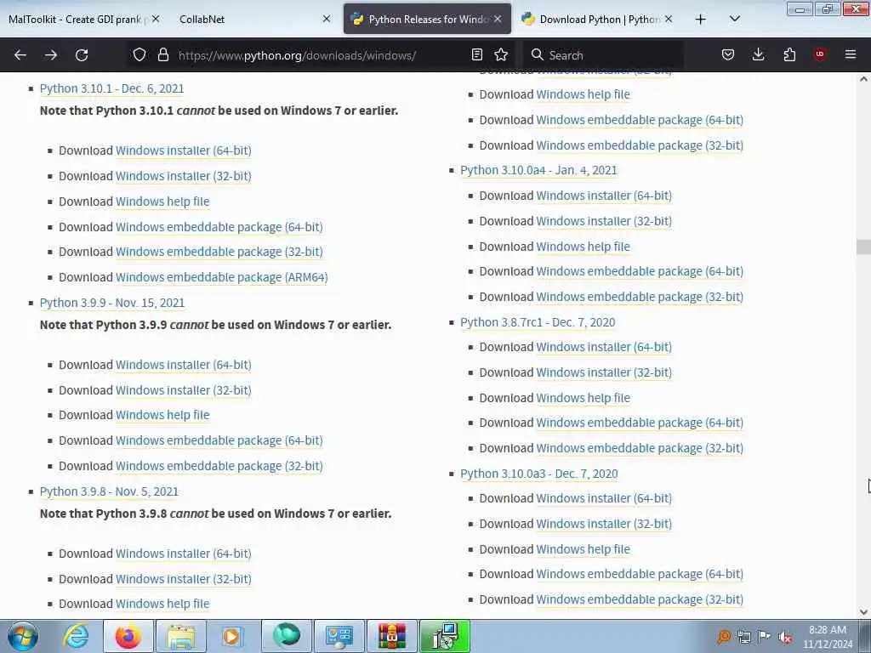Focus the browser Search box
Viewport: 871px width, 653px height.
pos(603,55)
